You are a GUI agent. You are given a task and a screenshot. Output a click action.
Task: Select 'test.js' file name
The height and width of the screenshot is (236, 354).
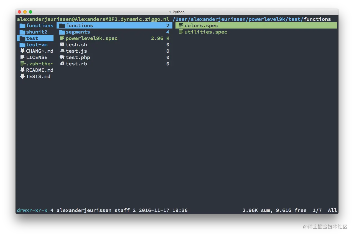[x=76, y=51]
